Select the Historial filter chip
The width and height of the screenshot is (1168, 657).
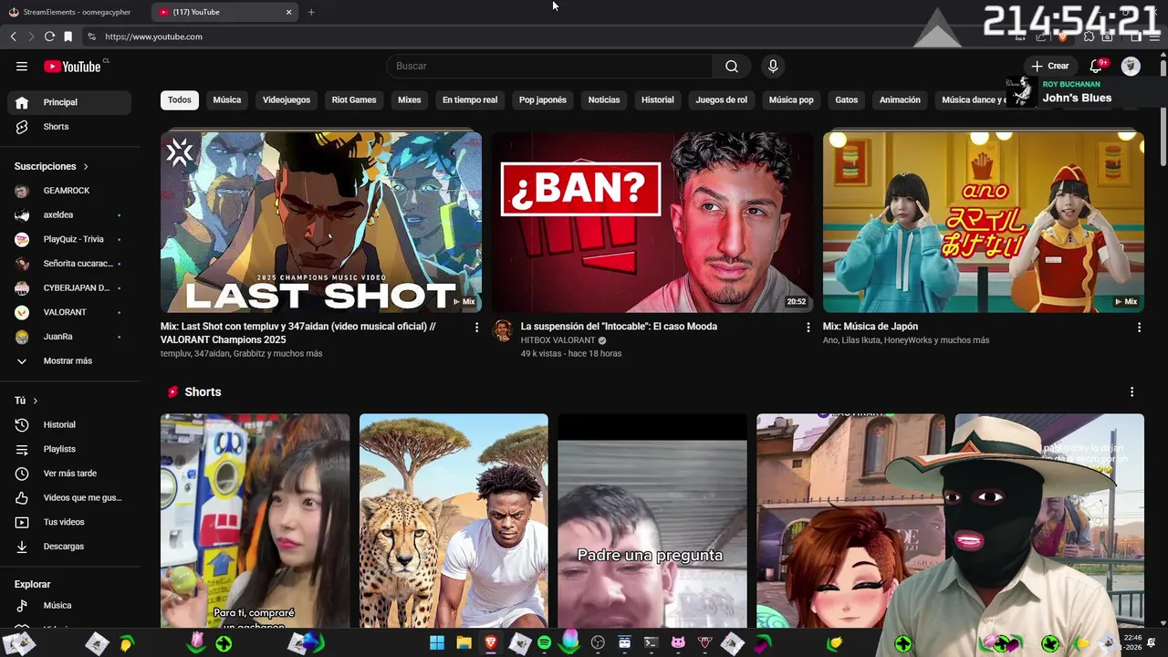click(658, 99)
